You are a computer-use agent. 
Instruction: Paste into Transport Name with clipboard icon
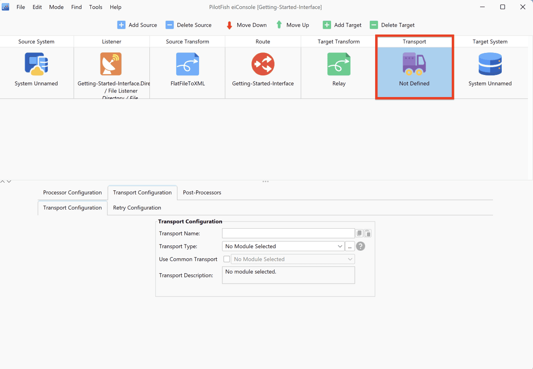pyautogui.click(x=368, y=233)
